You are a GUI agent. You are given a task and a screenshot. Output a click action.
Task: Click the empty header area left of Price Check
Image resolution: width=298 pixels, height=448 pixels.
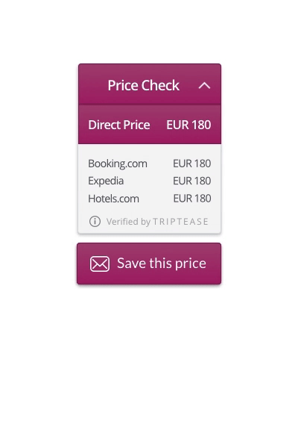coord(92,85)
